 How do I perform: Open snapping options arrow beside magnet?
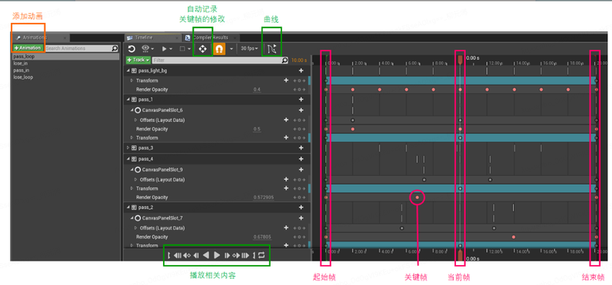point(232,49)
